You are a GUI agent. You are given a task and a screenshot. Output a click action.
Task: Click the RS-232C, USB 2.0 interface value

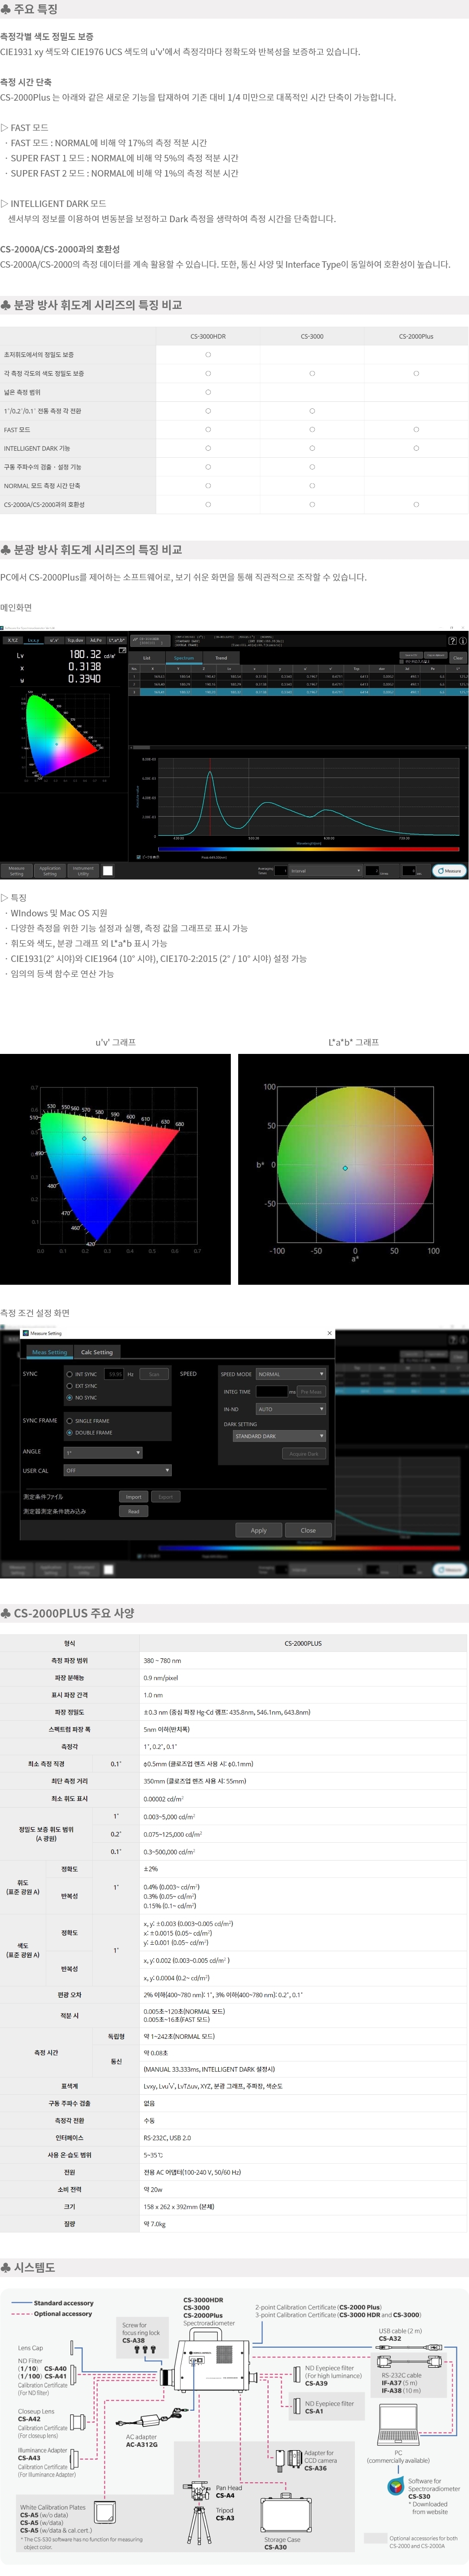[167, 2138]
